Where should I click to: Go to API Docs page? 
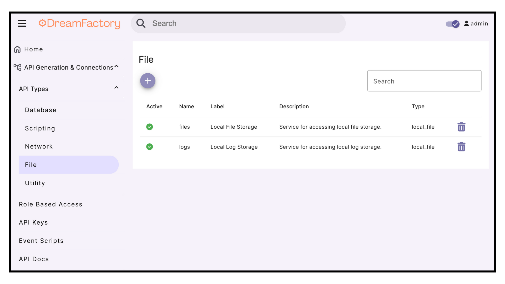point(34,259)
